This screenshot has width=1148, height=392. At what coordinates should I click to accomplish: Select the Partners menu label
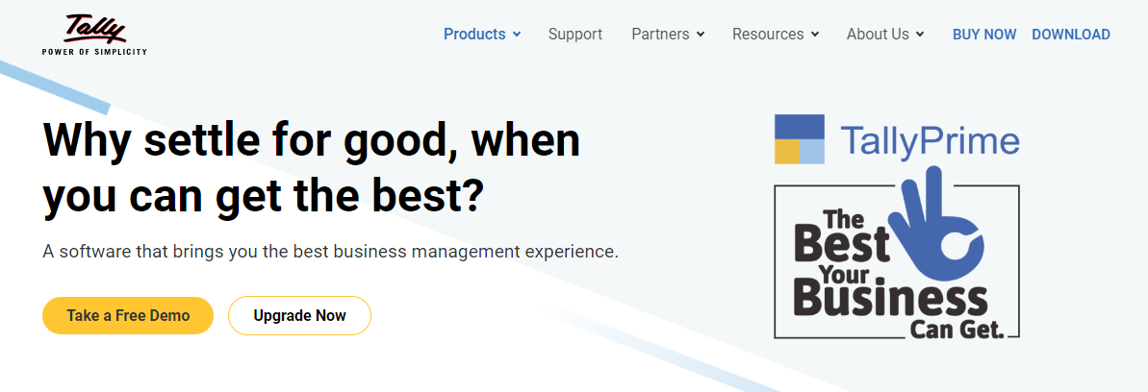coord(660,35)
